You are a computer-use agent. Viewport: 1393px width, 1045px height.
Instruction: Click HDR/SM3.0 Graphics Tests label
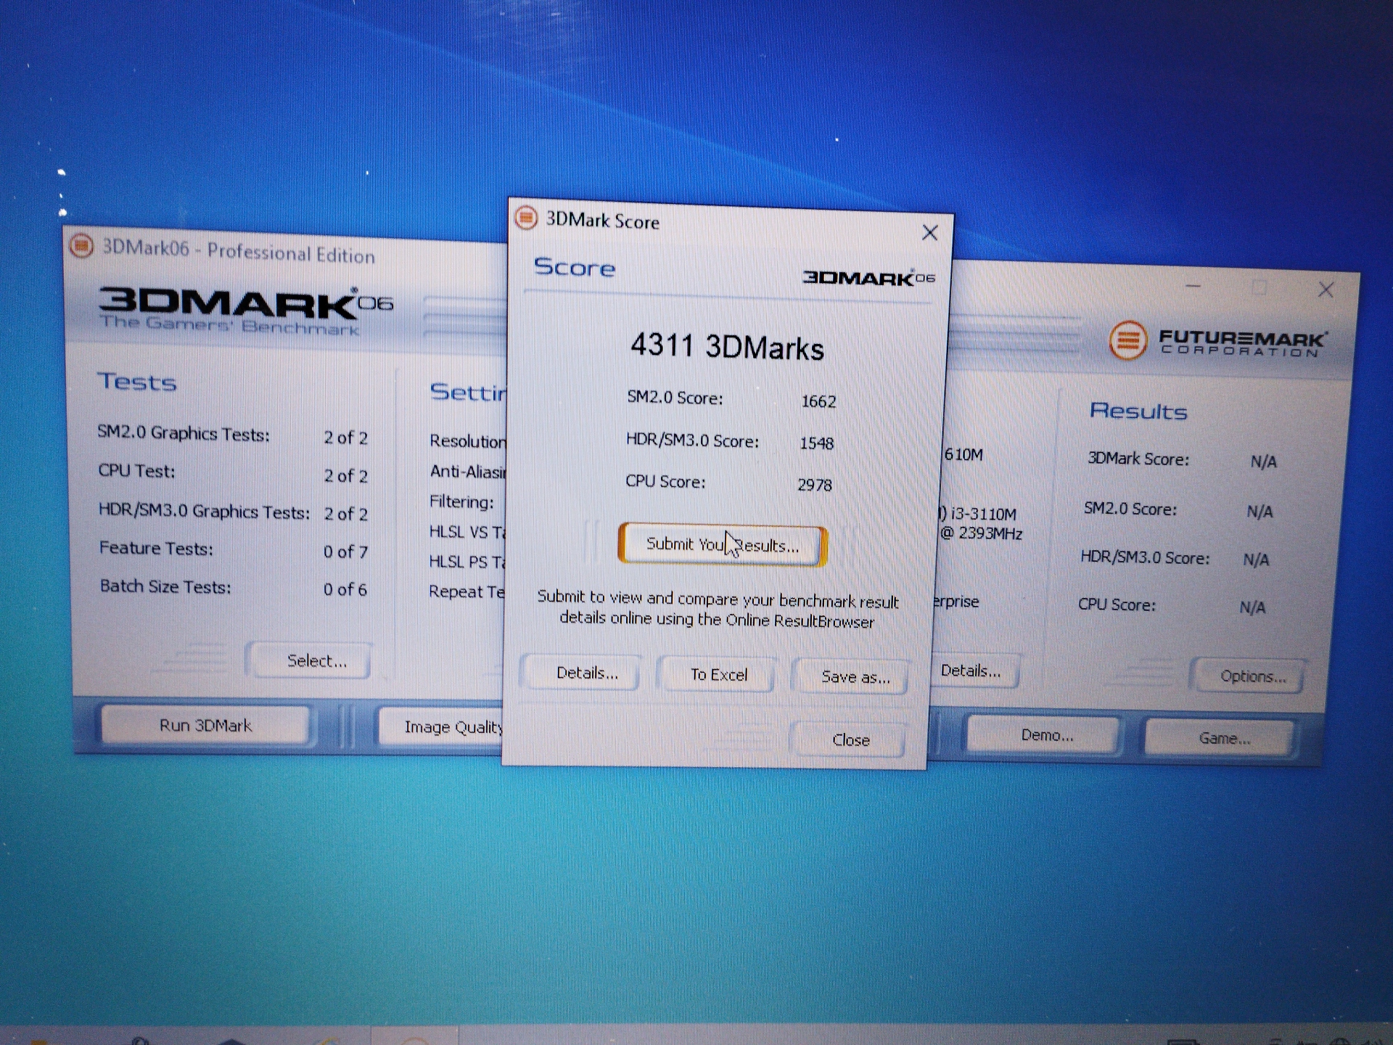point(204,511)
